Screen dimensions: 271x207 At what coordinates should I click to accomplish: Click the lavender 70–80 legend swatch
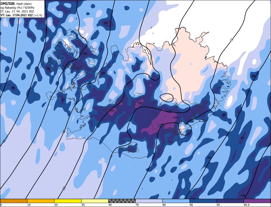click(149, 201)
